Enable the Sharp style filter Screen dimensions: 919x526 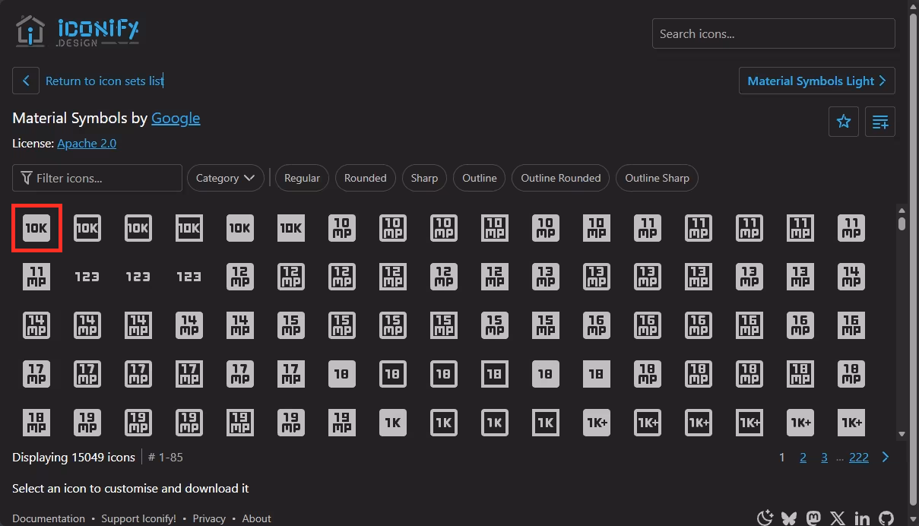(x=424, y=177)
